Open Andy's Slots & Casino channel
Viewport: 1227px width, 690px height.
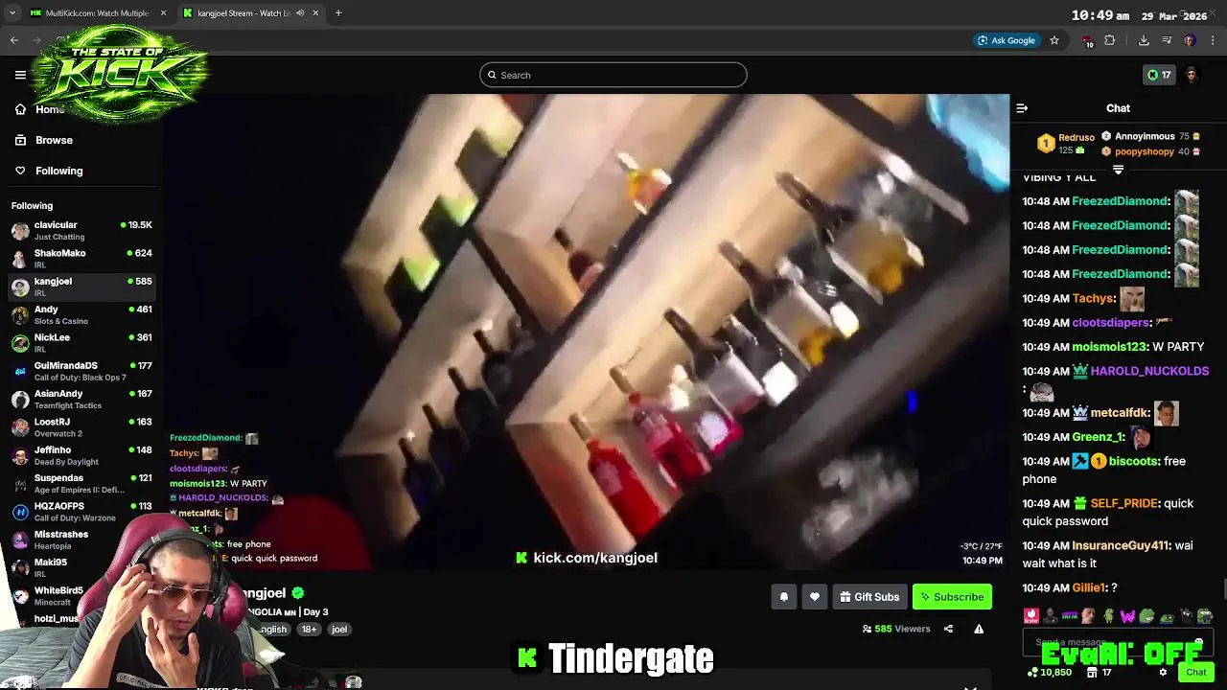click(x=81, y=314)
